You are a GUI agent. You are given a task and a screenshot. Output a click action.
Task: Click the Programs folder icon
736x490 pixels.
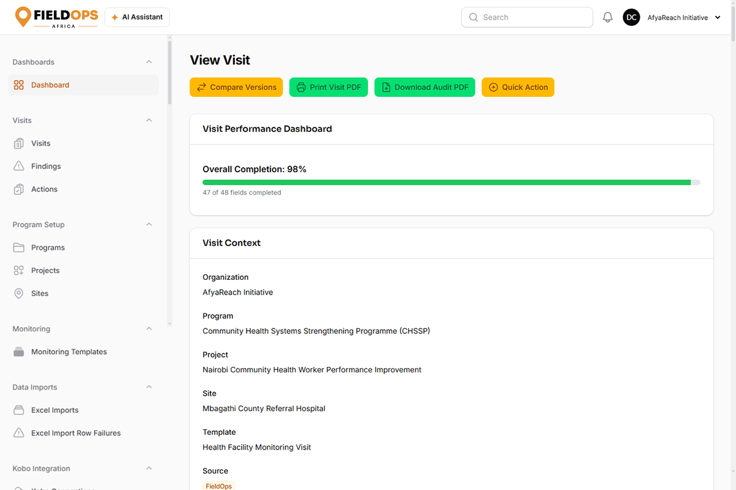19,247
